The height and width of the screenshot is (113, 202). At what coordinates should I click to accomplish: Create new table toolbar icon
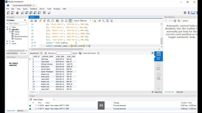tap(27, 13)
